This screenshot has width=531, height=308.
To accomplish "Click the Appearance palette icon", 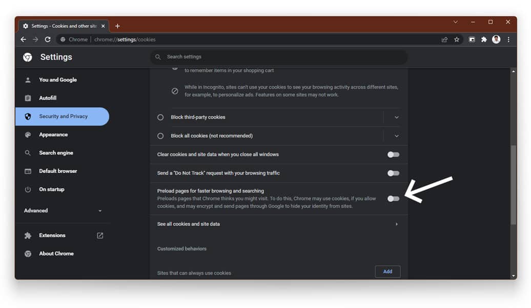I will pos(28,134).
